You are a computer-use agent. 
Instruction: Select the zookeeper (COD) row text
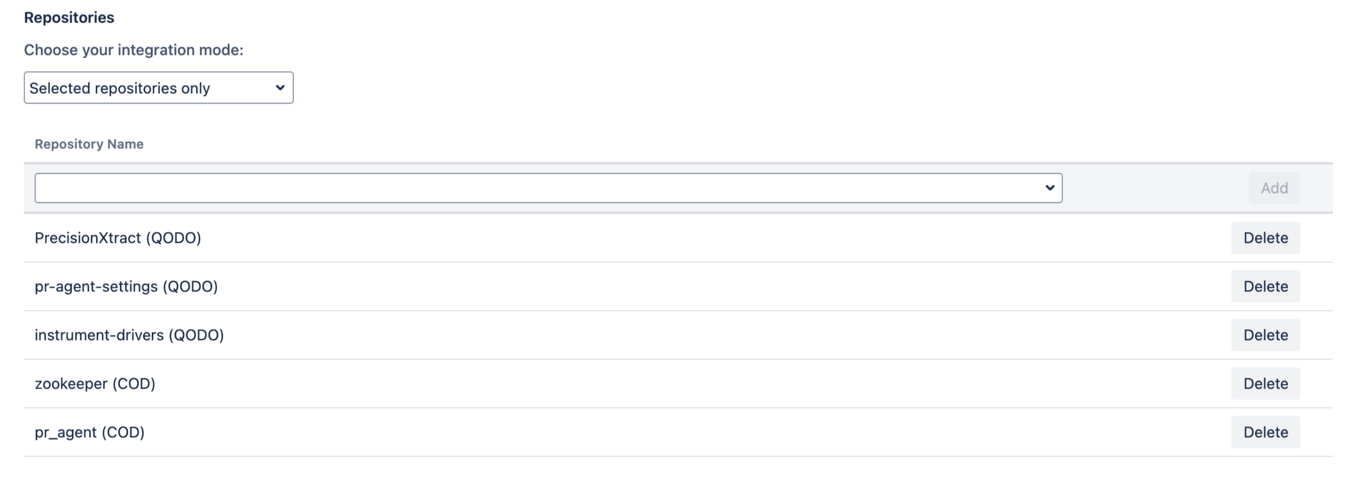coord(95,384)
